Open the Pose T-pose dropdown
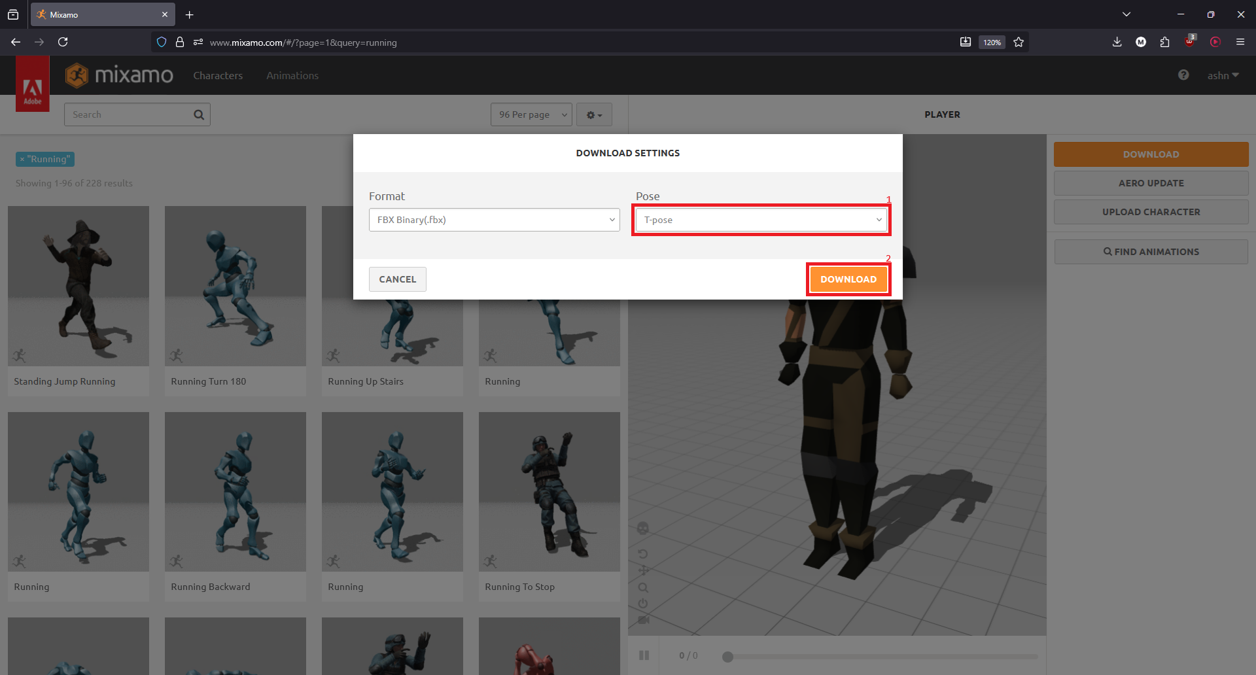1256x675 pixels. tap(761, 220)
